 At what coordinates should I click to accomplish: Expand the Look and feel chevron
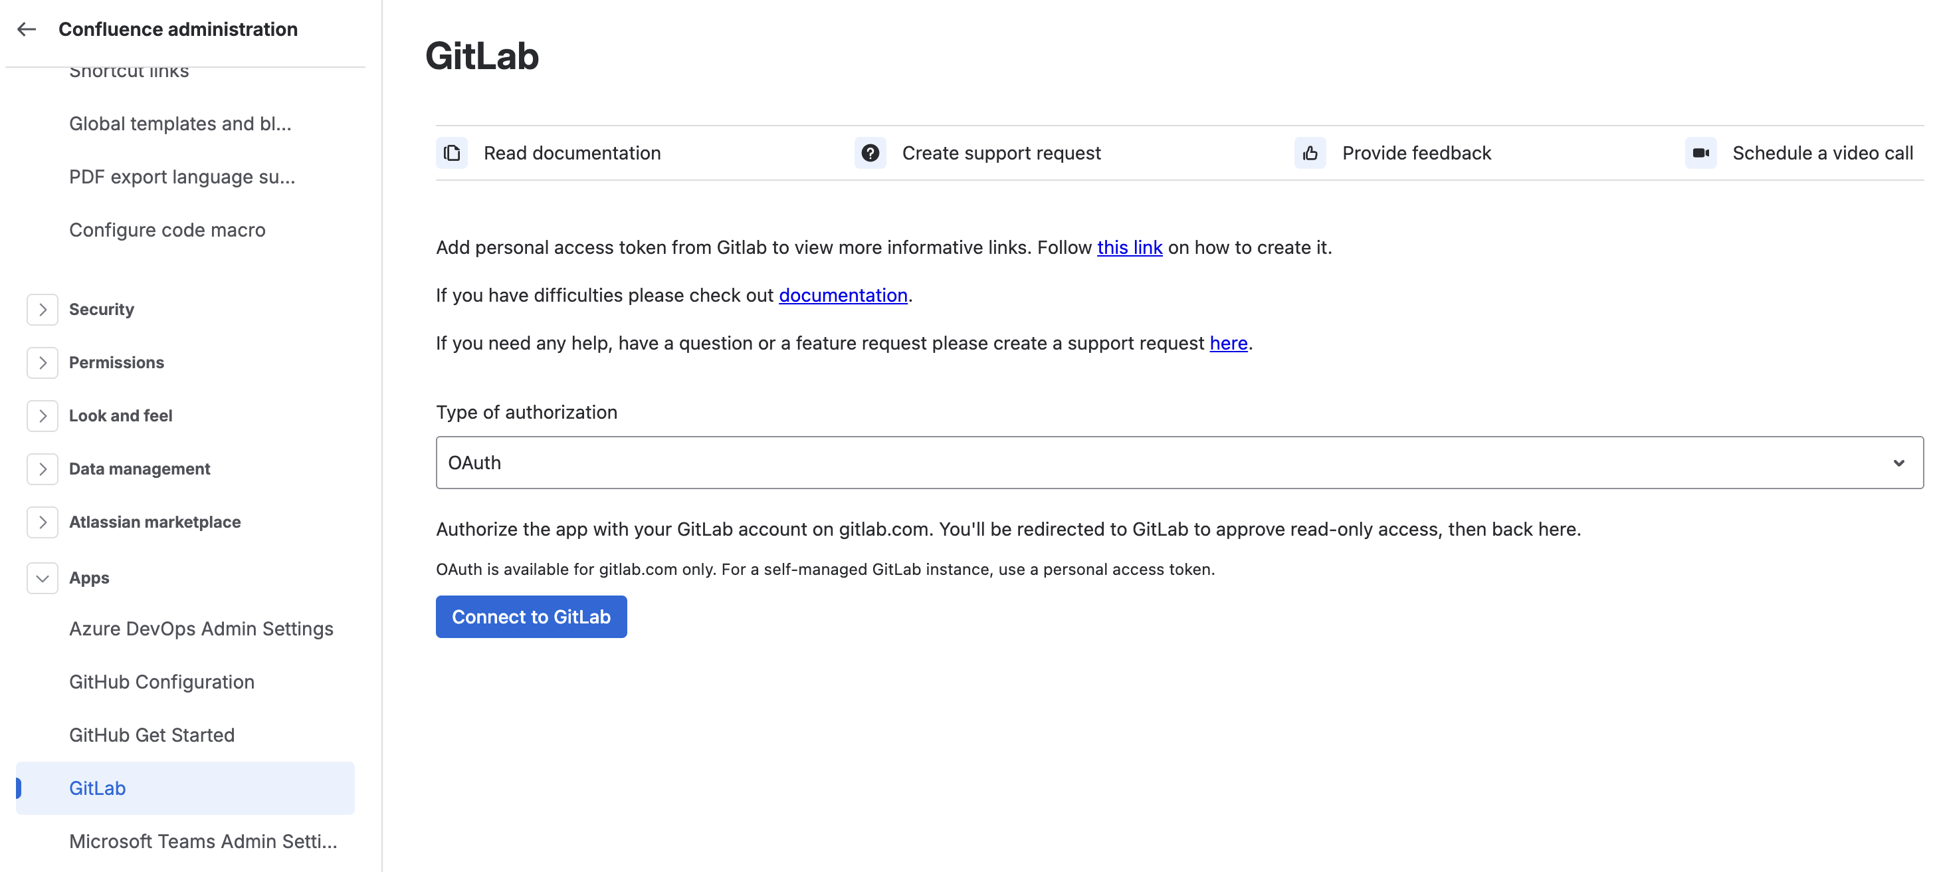(43, 416)
